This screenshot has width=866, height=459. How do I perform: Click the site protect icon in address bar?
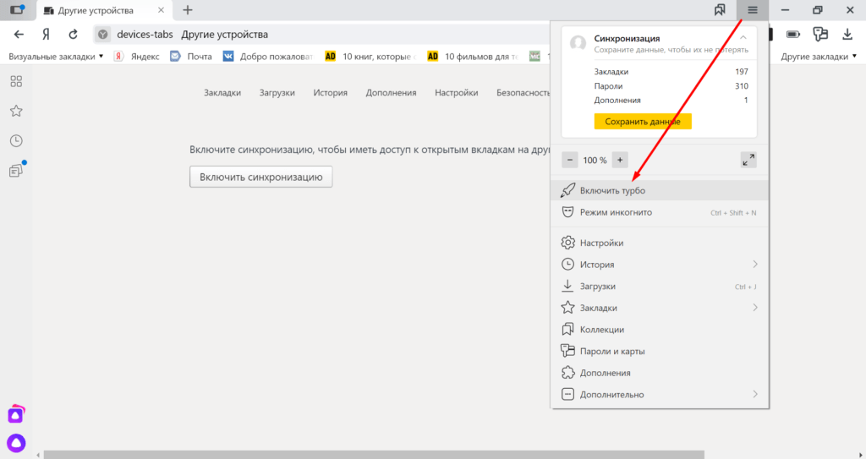102,35
